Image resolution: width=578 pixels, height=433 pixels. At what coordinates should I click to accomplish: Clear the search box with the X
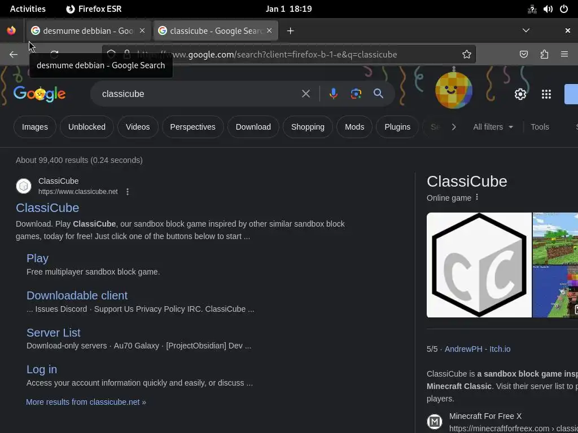(x=305, y=94)
